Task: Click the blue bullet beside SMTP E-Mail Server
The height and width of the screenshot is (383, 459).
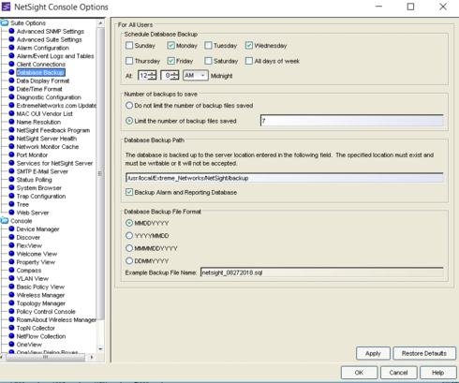Action: click(11, 171)
